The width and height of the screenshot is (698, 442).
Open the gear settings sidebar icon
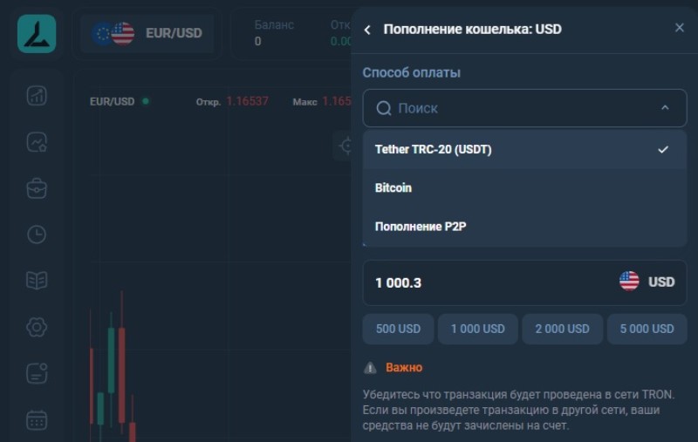pos(37,327)
